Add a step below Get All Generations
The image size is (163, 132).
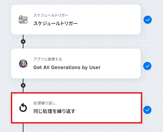click(23, 85)
